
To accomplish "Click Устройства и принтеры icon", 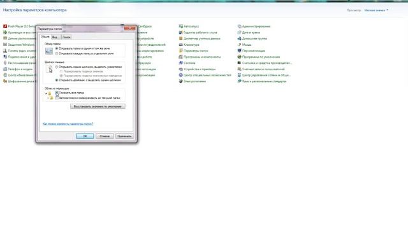I will pos(180,69).
